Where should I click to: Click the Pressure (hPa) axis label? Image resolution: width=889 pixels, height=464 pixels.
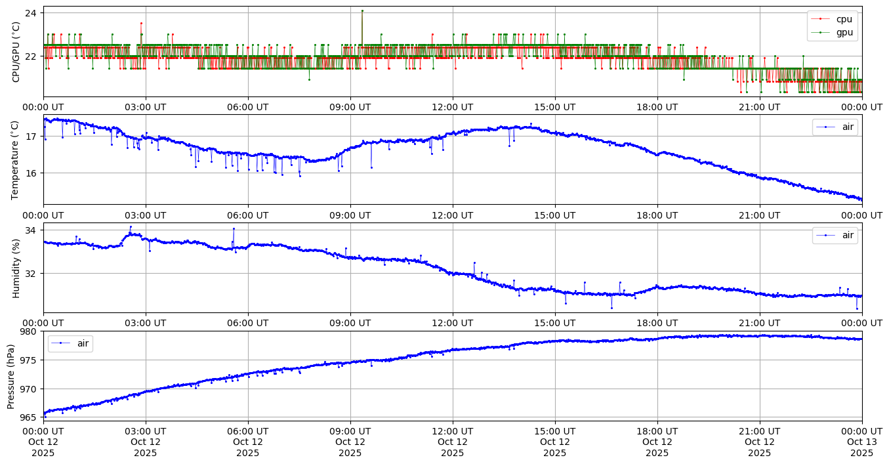(x=11, y=376)
